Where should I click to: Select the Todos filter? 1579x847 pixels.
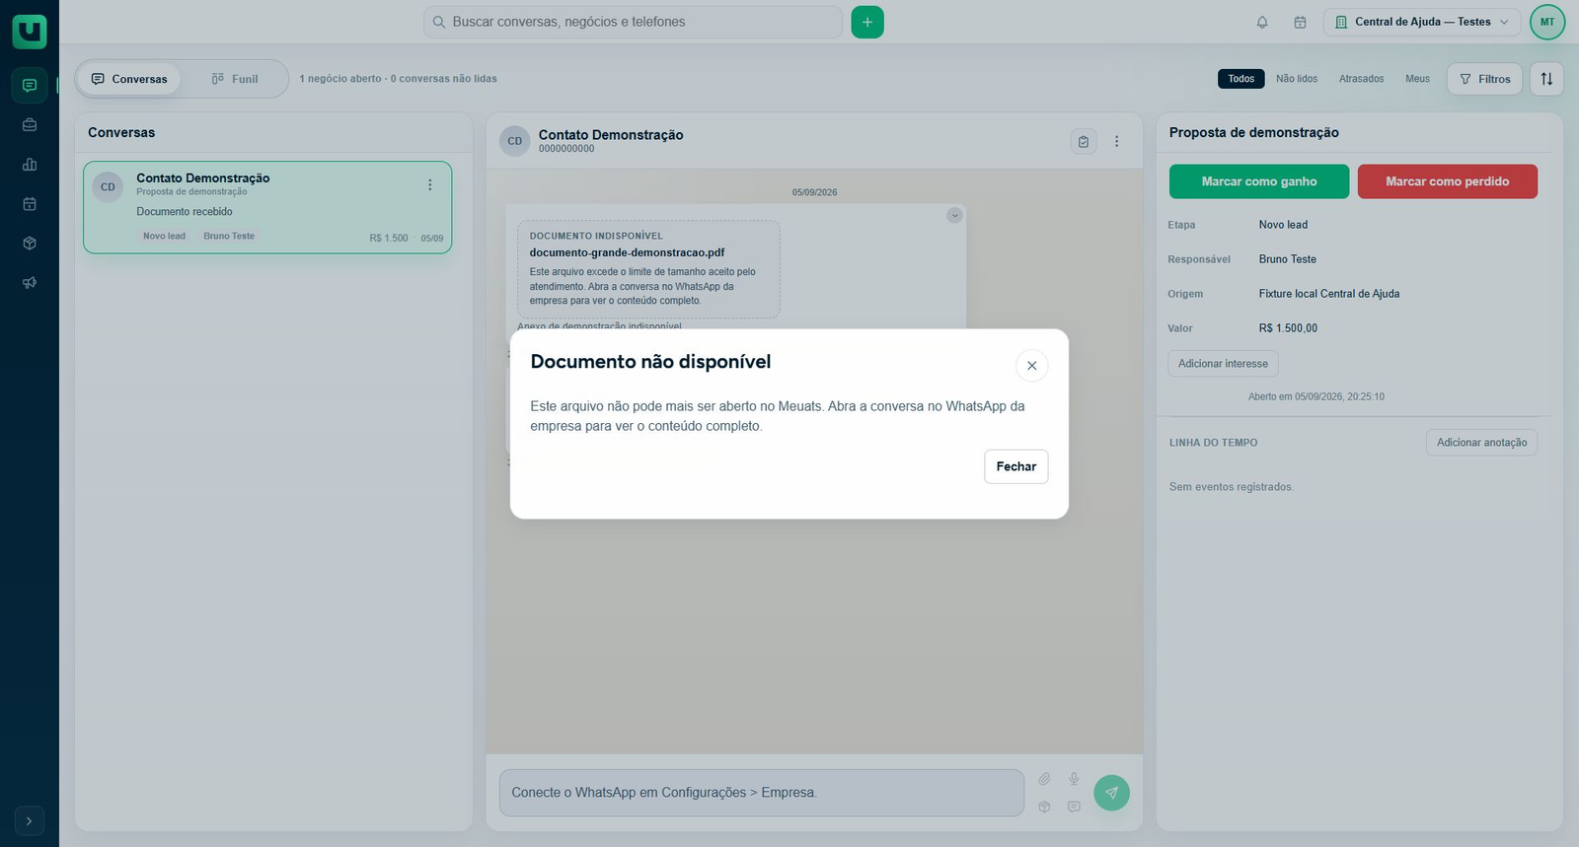1241,79
